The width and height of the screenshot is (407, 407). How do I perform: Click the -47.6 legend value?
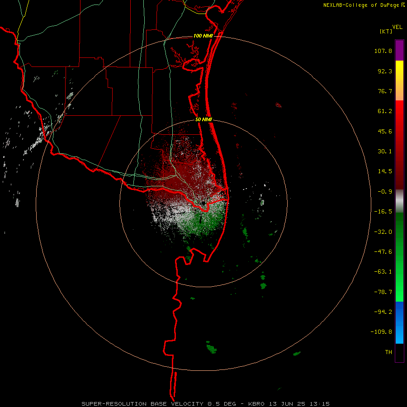click(x=383, y=252)
